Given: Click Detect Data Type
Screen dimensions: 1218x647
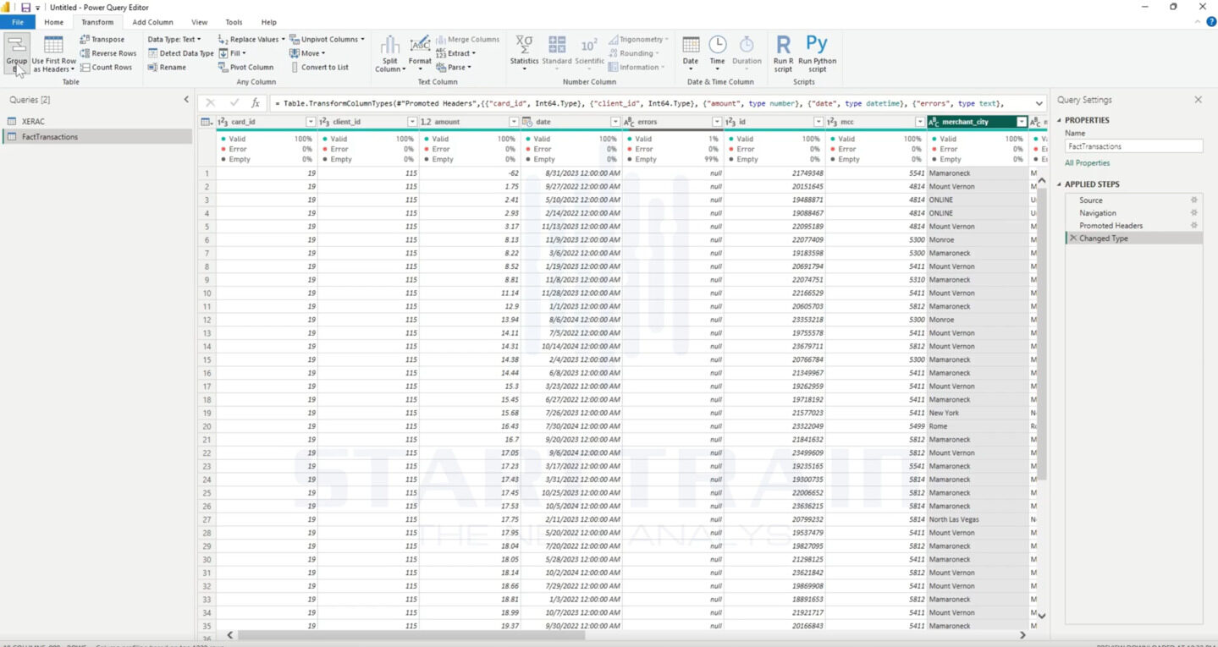Looking at the screenshot, I should coord(180,53).
